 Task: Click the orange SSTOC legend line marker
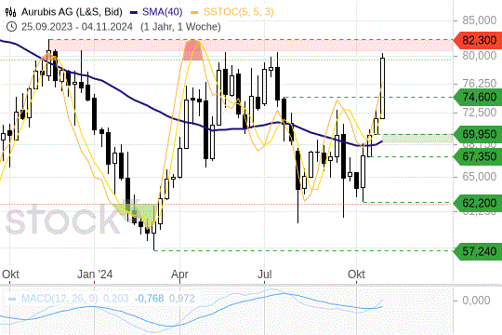[194, 12]
